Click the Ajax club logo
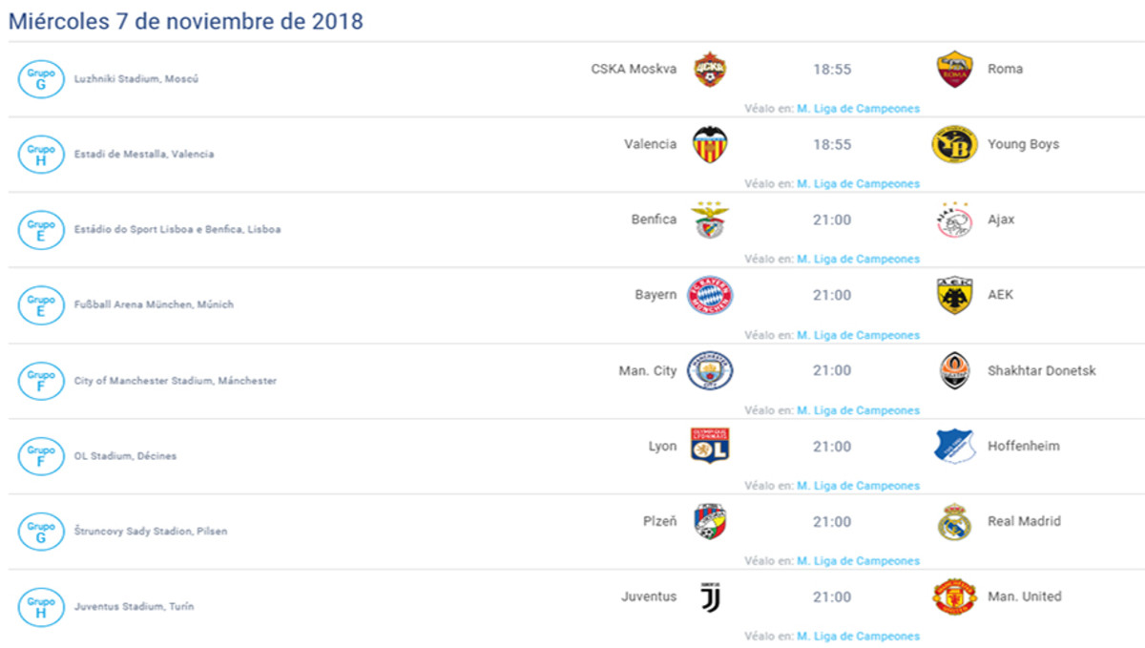This screenshot has width=1145, height=648. click(x=954, y=220)
